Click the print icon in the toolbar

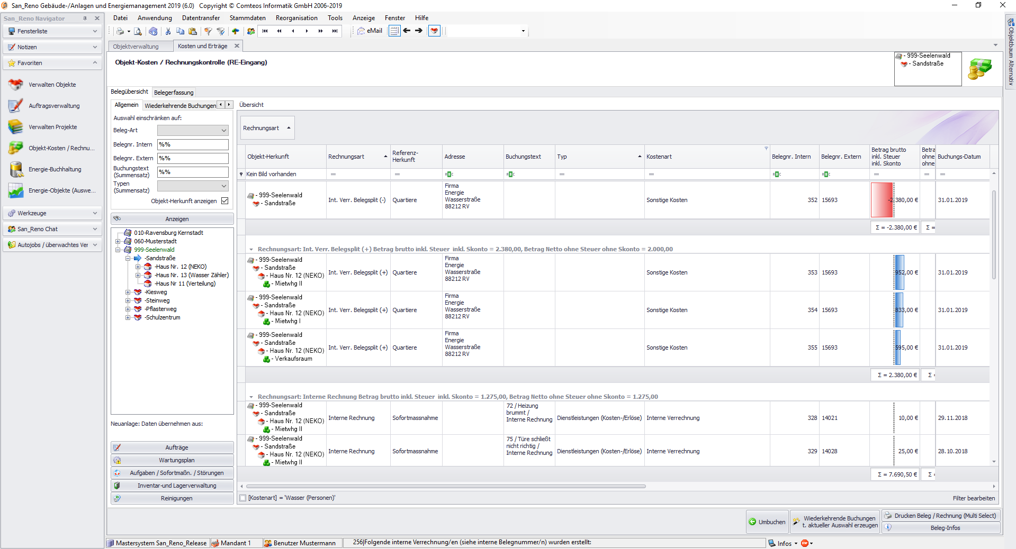pos(120,31)
